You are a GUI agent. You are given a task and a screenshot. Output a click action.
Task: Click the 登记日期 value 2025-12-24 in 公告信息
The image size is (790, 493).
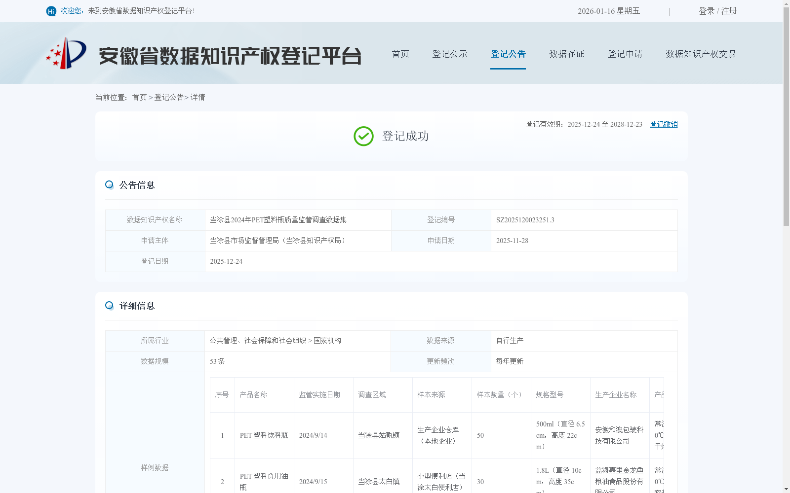[x=226, y=261]
